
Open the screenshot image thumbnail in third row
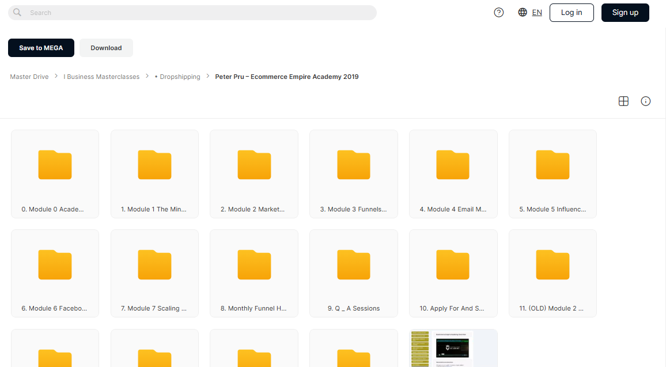[x=453, y=348]
